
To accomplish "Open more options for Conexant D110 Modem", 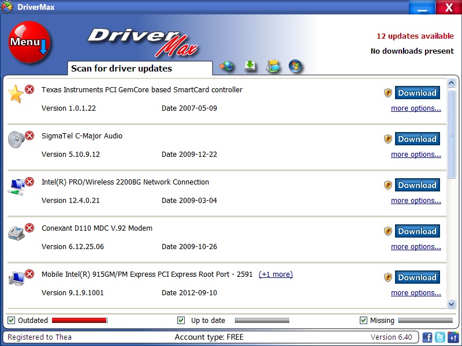I will tap(416, 247).
